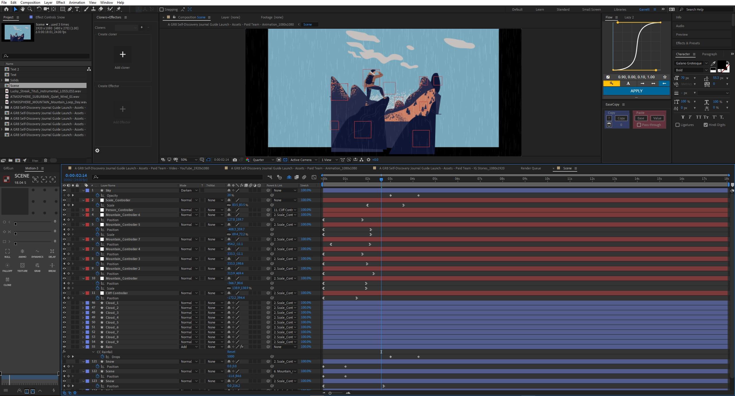Open the timeline Graph Editor
This screenshot has height=396, width=735.
314,177
